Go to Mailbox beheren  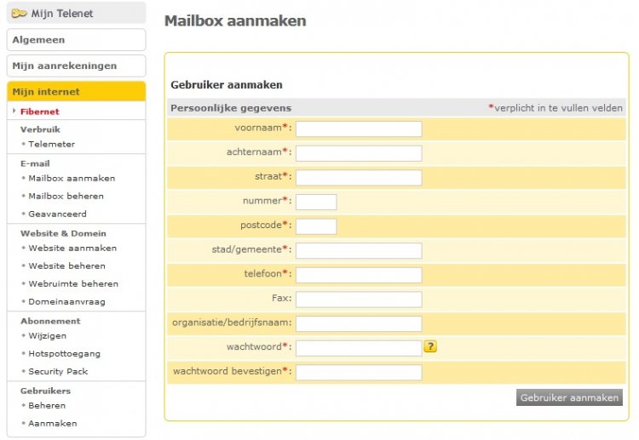tap(66, 197)
